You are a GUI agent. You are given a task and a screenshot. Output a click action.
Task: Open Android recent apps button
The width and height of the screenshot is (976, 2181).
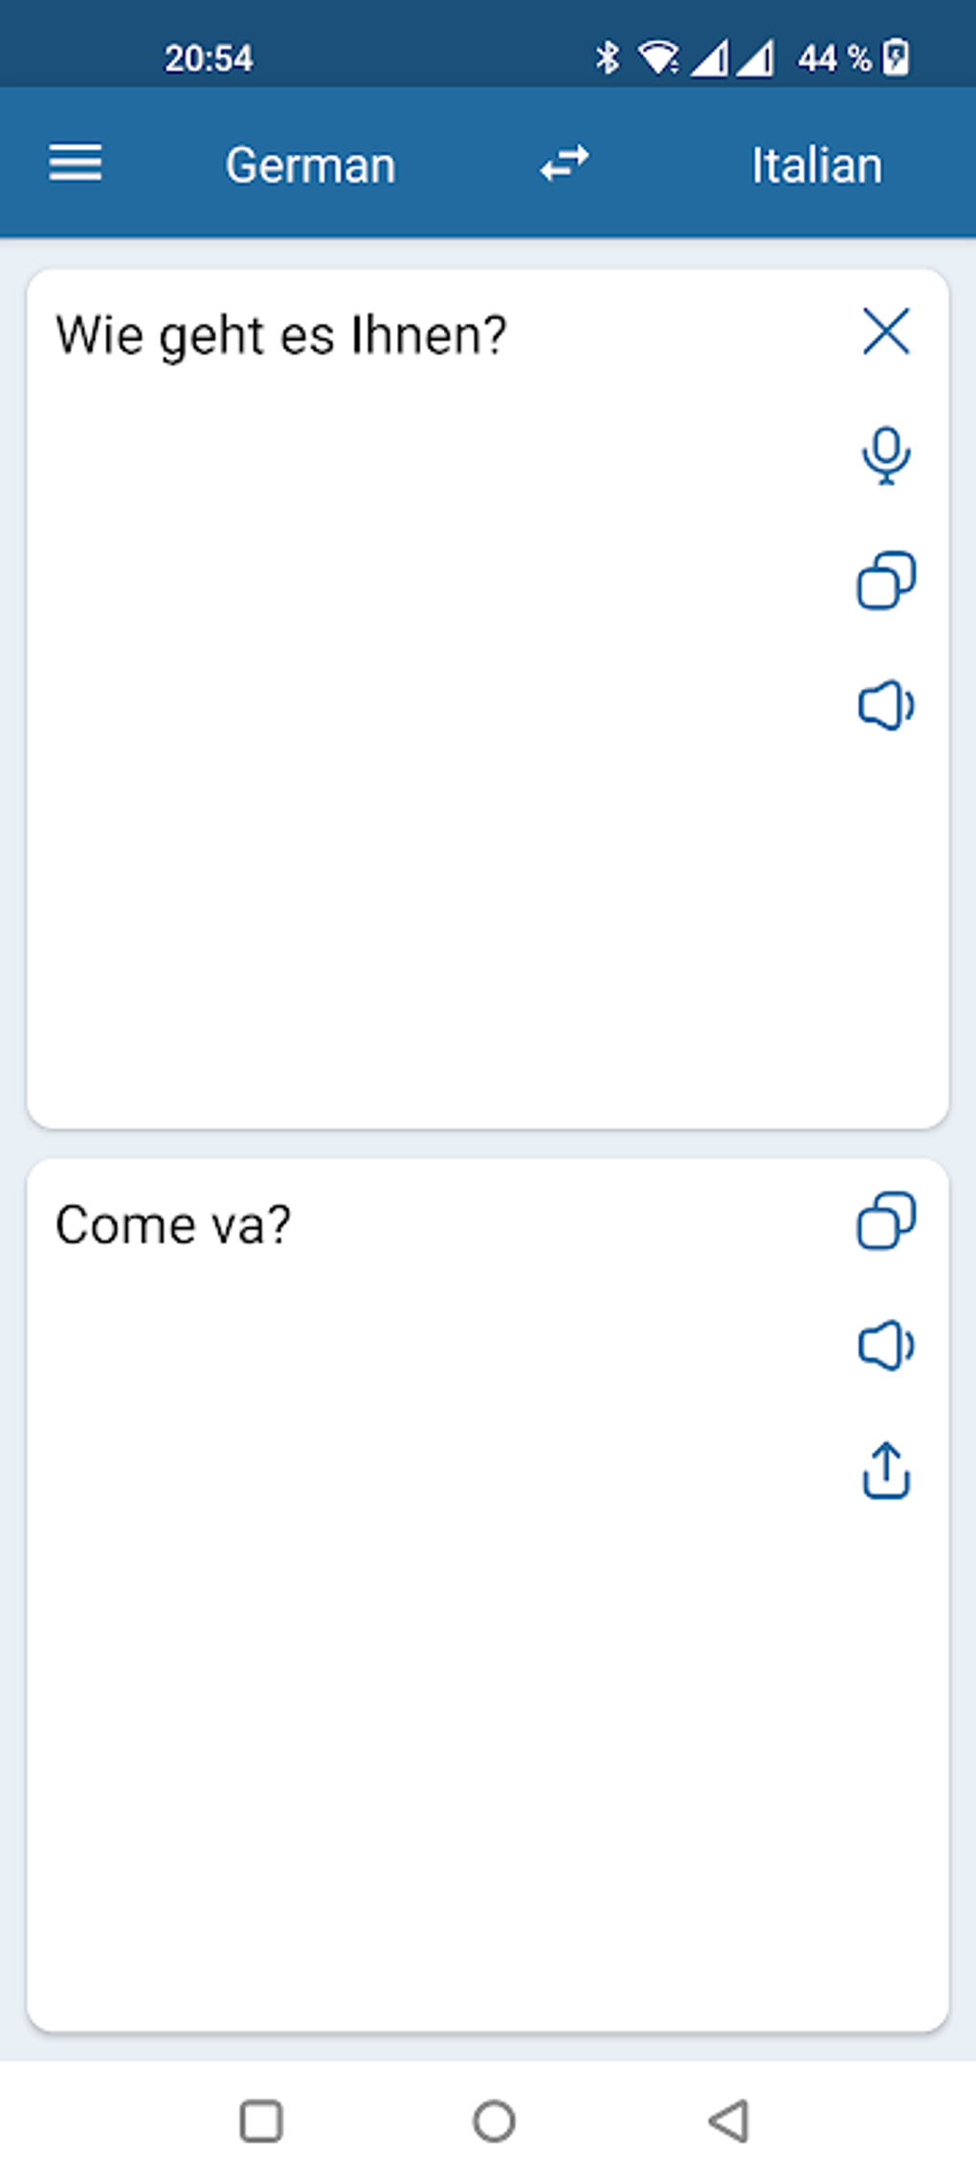[261, 2121]
